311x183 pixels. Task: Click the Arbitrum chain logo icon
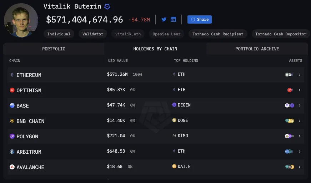pos(12,152)
